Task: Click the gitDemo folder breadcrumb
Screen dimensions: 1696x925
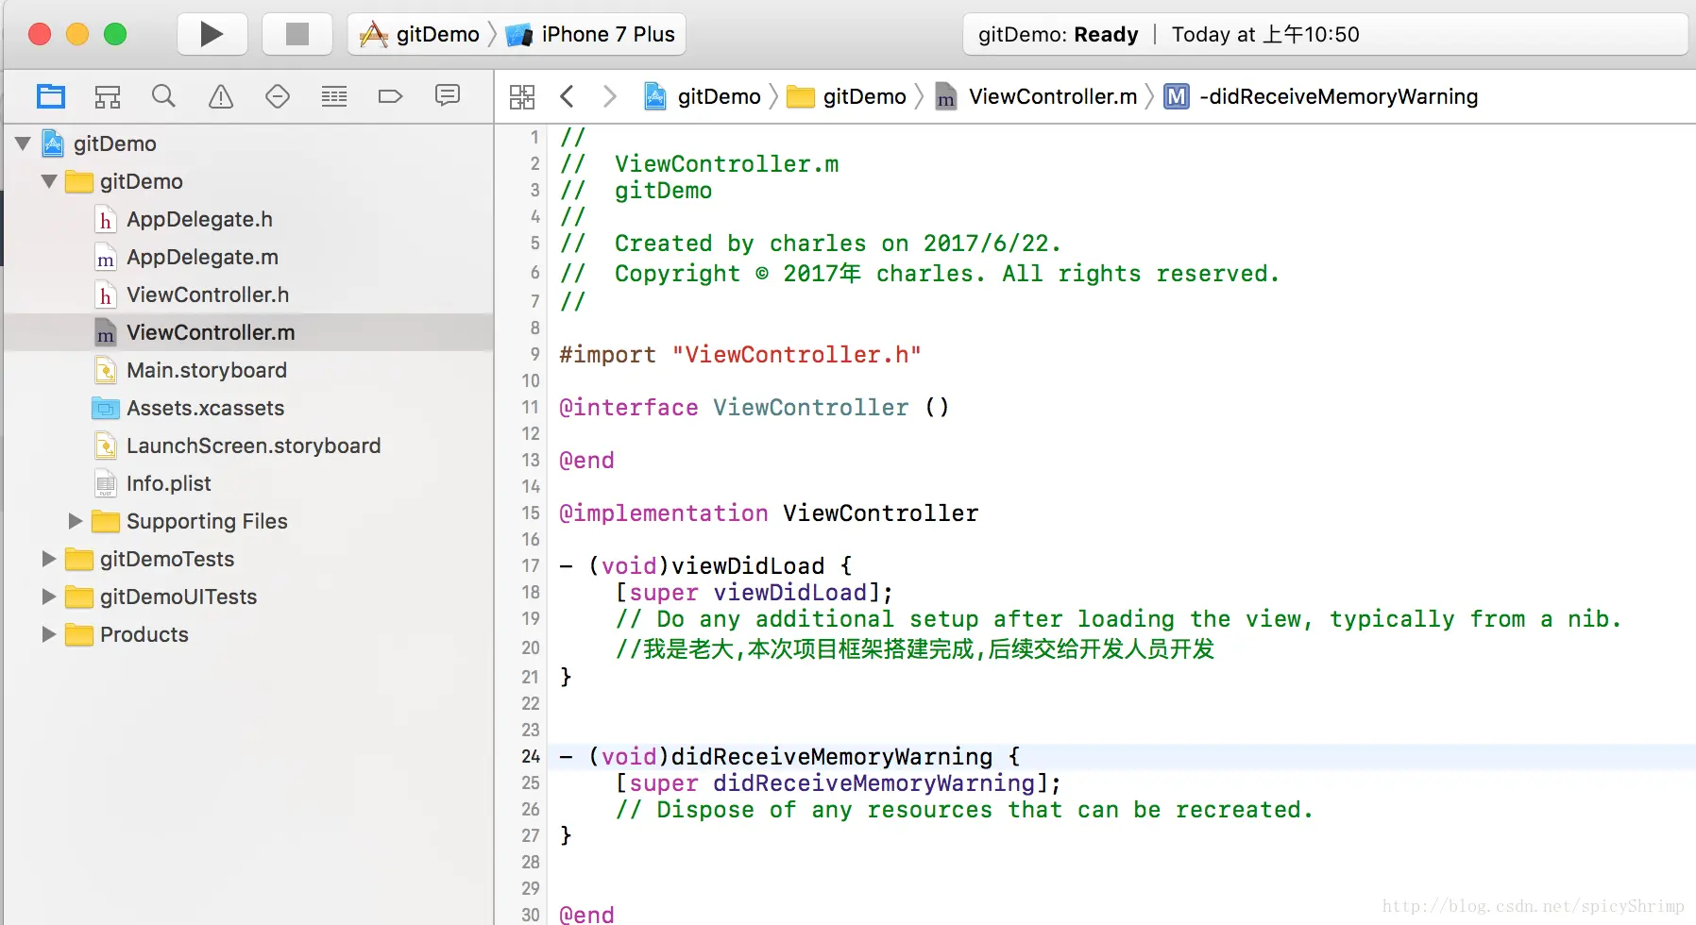Action: click(846, 96)
